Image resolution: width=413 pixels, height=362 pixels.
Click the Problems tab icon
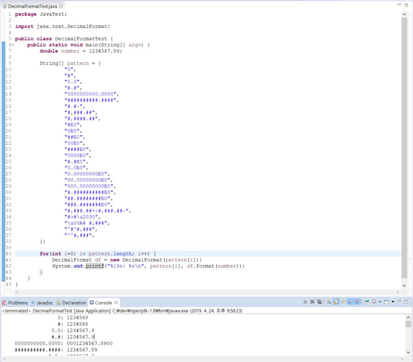tap(5, 302)
